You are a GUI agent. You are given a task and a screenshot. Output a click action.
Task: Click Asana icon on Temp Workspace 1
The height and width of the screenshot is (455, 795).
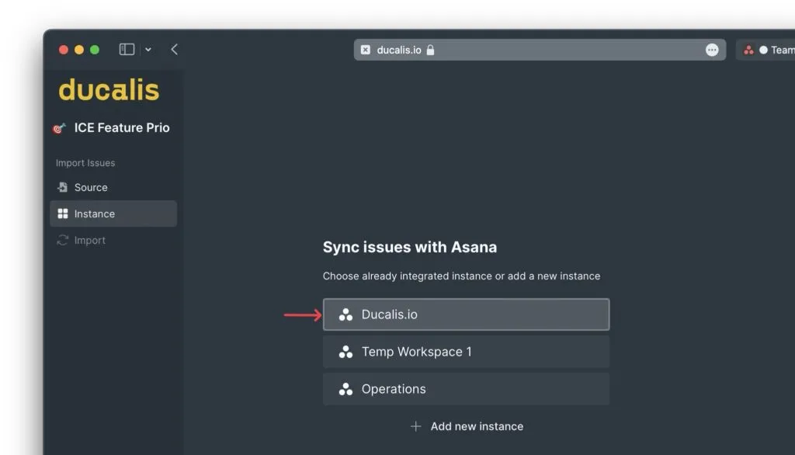[x=345, y=353]
